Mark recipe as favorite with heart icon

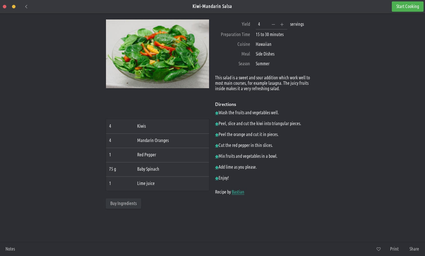[x=379, y=249]
